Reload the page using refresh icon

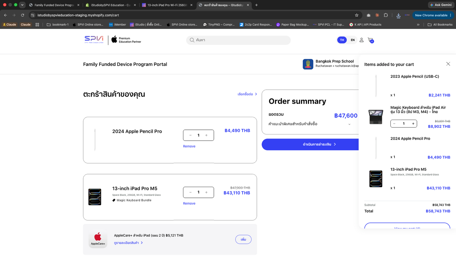(23, 15)
